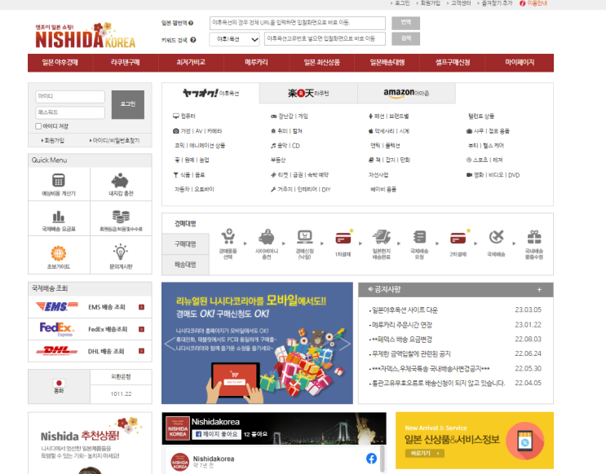Viewport: 606px width, 474px height.
Task: Open the 일본야후옥션 사이트 다운 notice
Action: click(405, 310)
